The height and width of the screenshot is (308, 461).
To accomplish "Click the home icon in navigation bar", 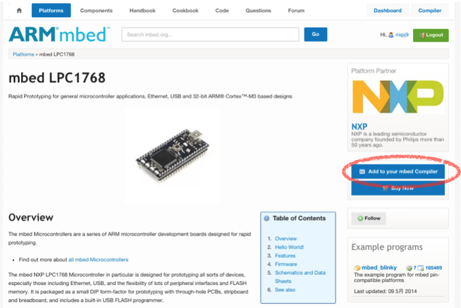I will [x=19, y=11].
